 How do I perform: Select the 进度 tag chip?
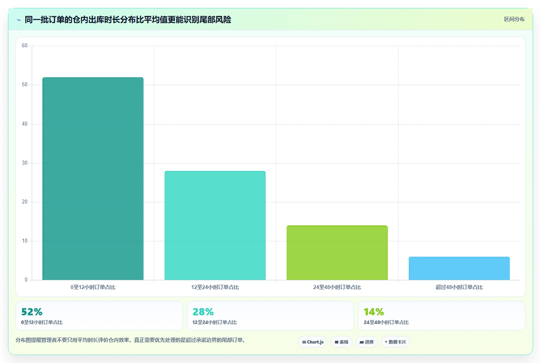pyautogui.click(x=367, y=342)
